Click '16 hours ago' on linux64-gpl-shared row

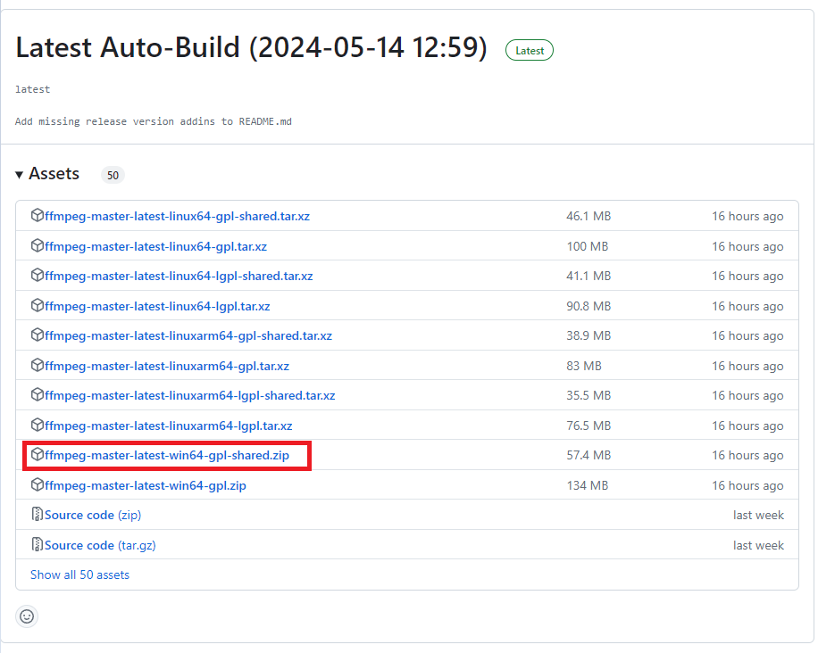click(747, 216)
